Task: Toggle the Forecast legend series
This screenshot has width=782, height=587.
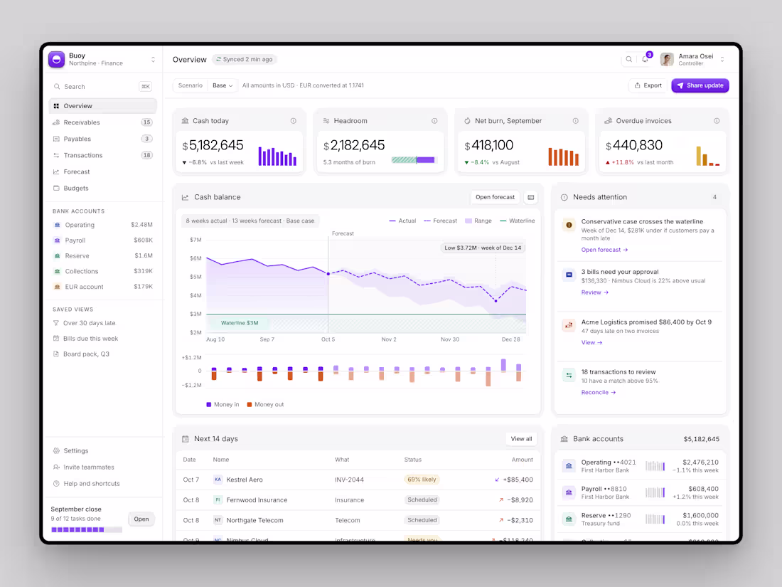Action: (x=440, y=221)
